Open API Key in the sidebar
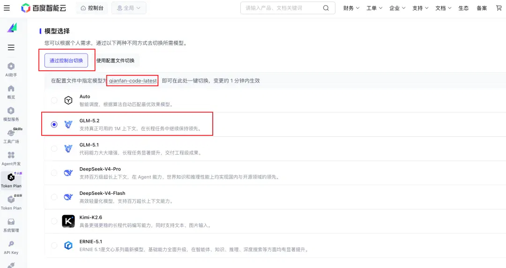Screen dimensions: 506x268 11,247
